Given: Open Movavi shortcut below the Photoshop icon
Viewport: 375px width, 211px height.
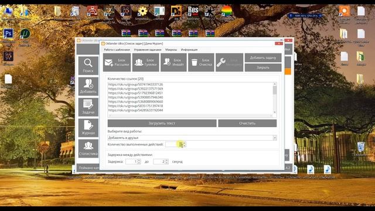Looking at the screenshot, I should click(8, 56).
